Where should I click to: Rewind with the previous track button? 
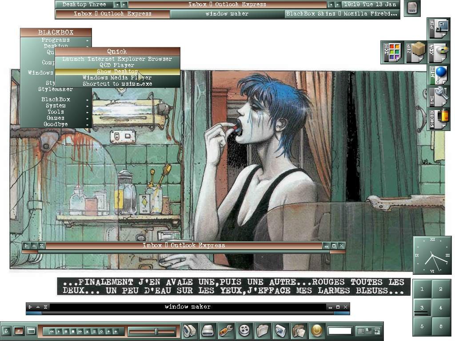pos(52,331)
